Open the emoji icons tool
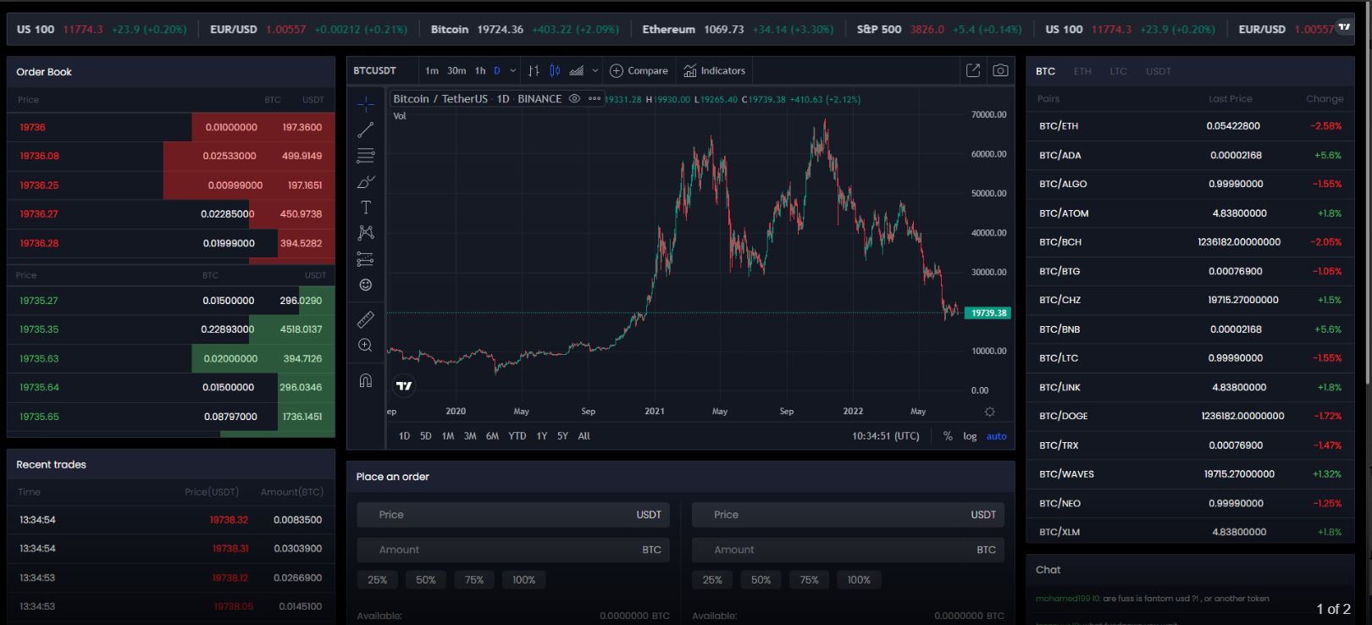 coord(365,285)
